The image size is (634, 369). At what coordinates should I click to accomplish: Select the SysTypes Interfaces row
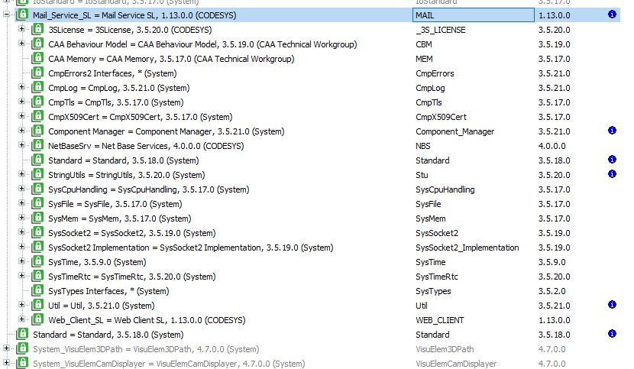click(x=108, y=291)
